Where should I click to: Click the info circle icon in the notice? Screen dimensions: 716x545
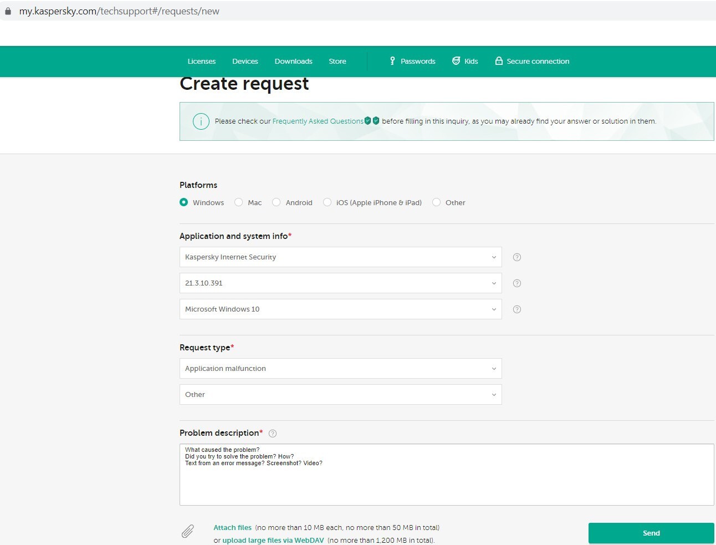201,121
